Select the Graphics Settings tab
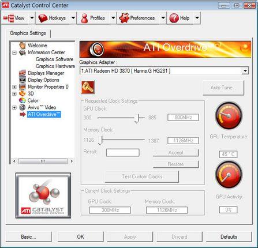 coord(28,33)
